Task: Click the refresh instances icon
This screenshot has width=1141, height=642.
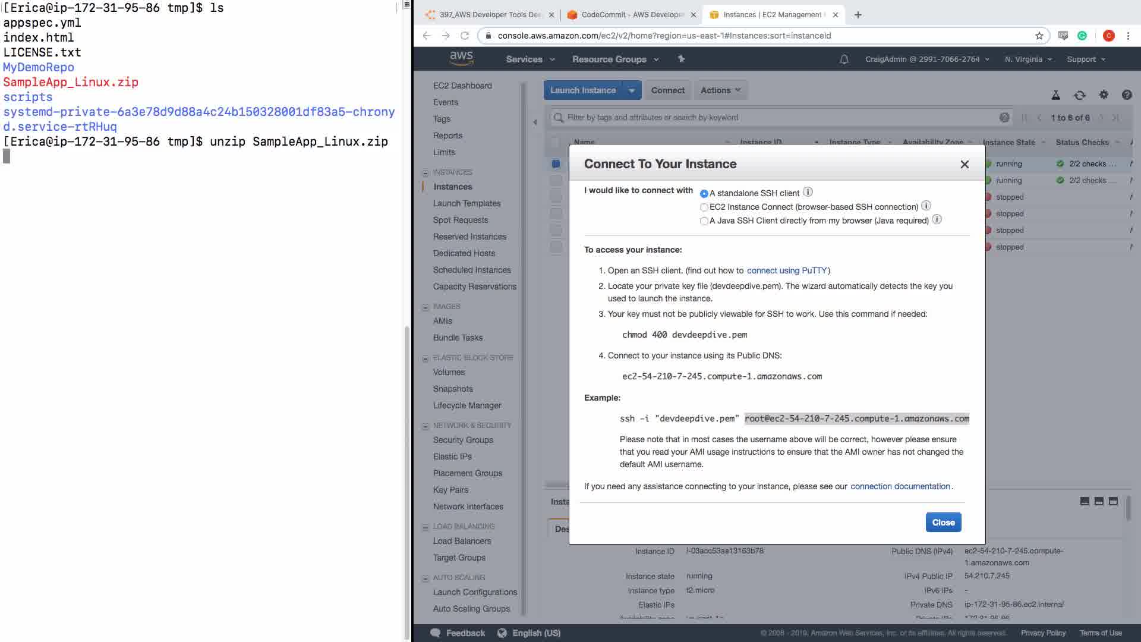Action: (x=1079, y=95)
